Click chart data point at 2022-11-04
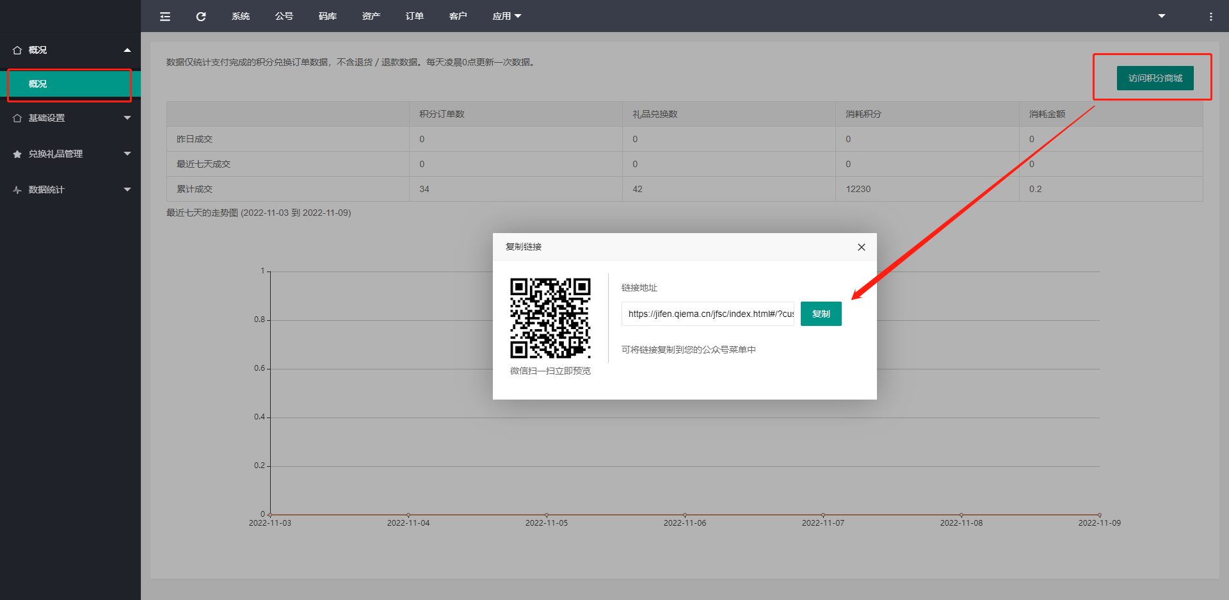The width and height of the screenshot is (1229, 600). [x=408, y=515]
